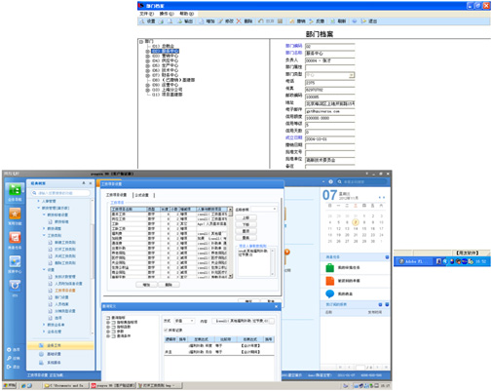The image size is (492, 391).
Task: Check the top checkbox in query tree
Action: pyautogui.click(x=108, y=318)
